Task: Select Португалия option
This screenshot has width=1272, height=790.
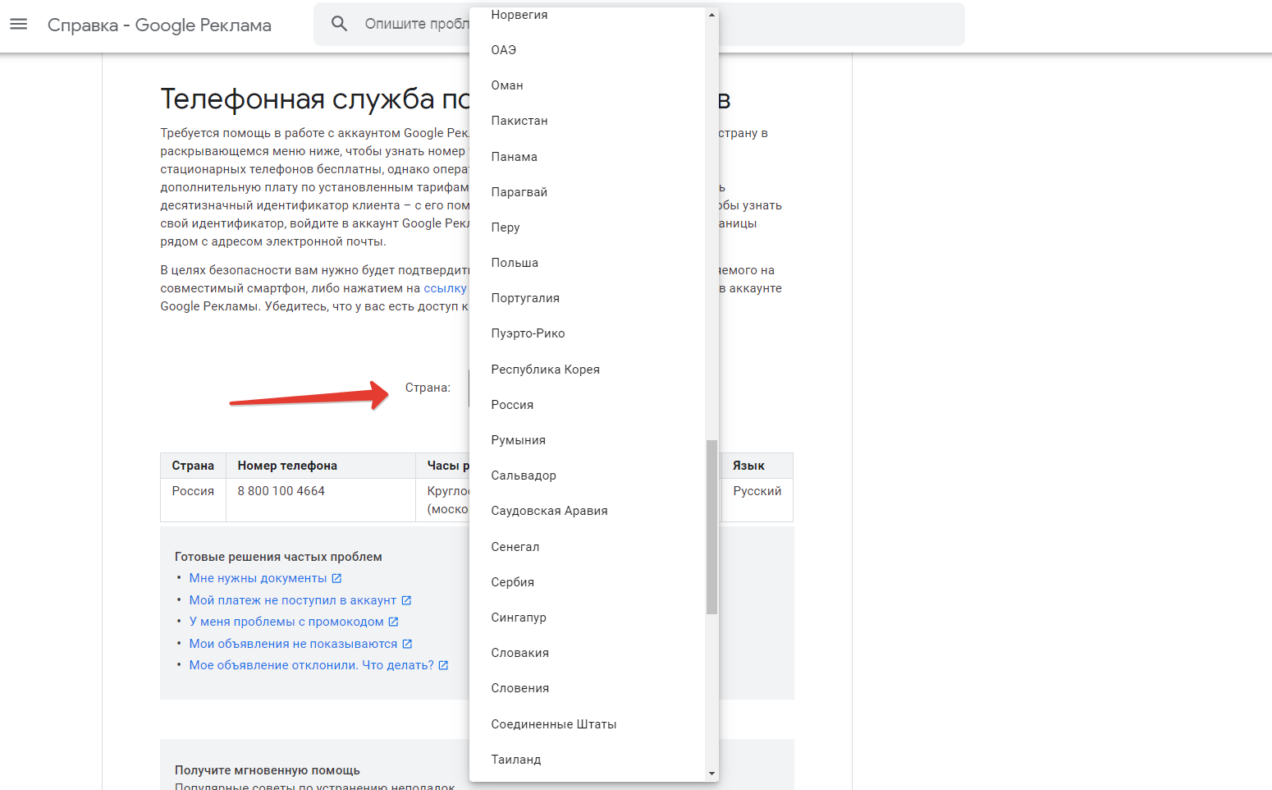Action: [x=587, y=298]
